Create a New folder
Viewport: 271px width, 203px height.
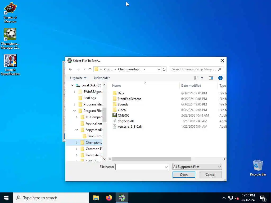click(102, 78)
